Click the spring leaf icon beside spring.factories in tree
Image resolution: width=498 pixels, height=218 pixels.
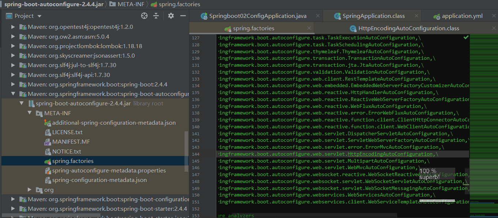47,161
